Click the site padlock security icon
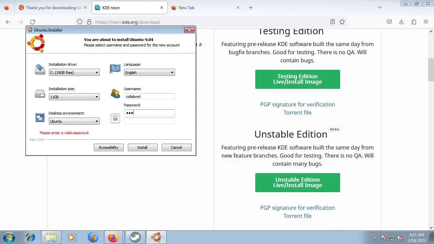 tap(89, 22)
